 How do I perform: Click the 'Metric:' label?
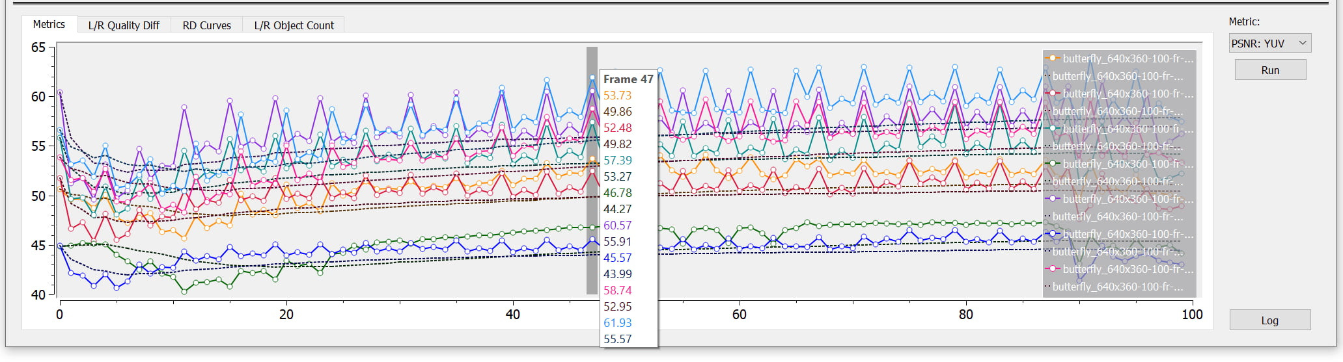(1244, 21)
